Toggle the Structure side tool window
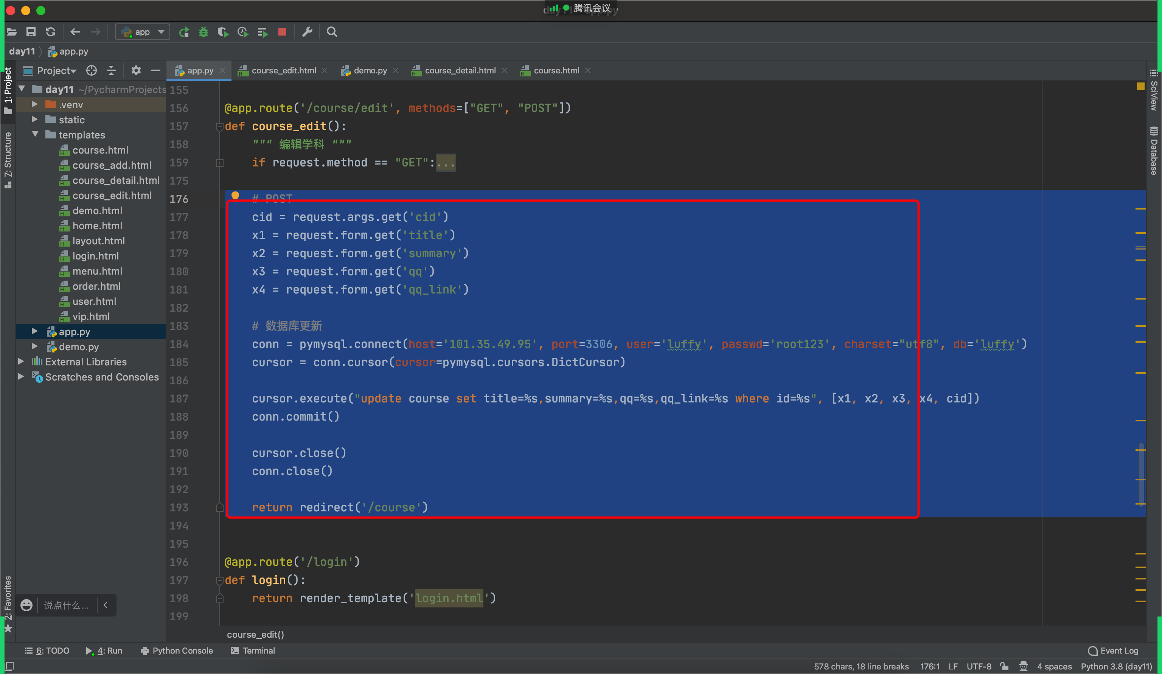This screenshot has width=1162, height=674. 8,160
